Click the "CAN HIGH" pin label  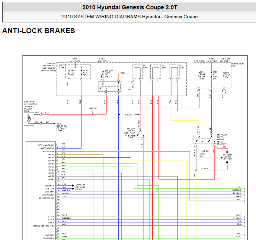click(x=49, y=186)
